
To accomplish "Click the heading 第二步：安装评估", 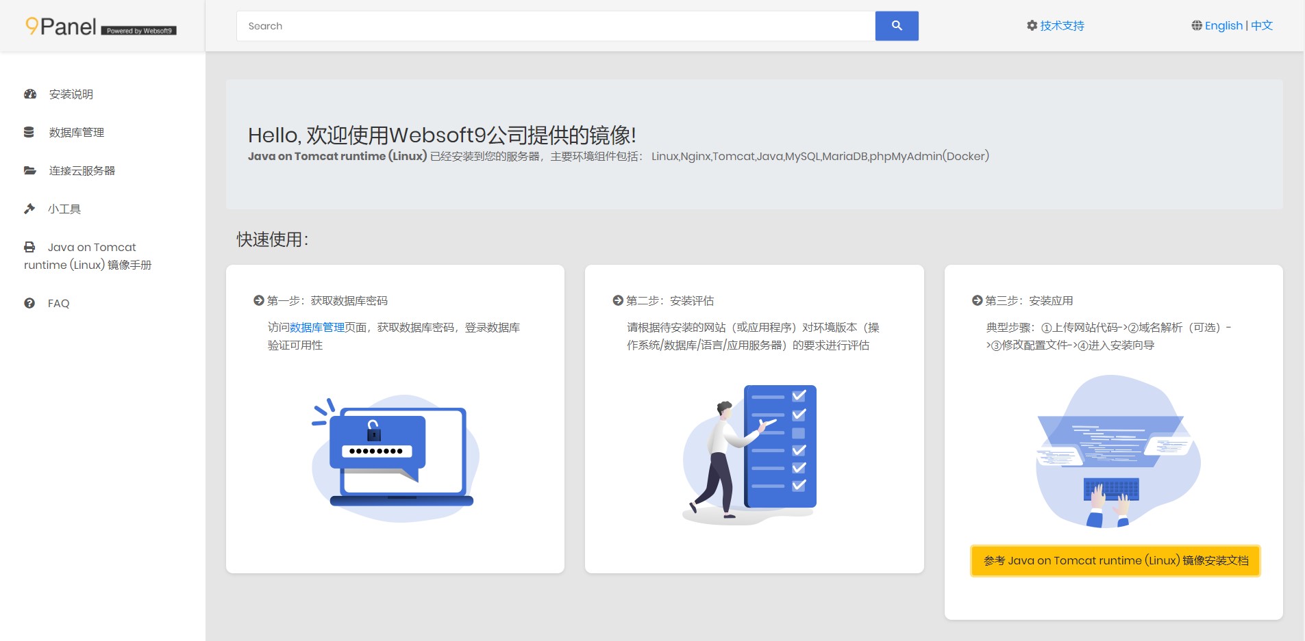I will (x=670, y=301).
